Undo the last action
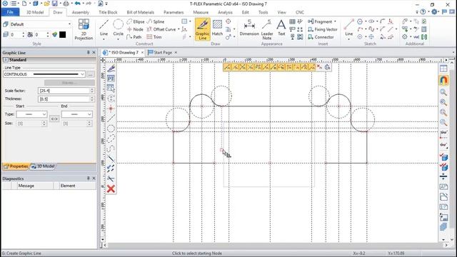This screenshot has height=257, width=457. point(77,4)
